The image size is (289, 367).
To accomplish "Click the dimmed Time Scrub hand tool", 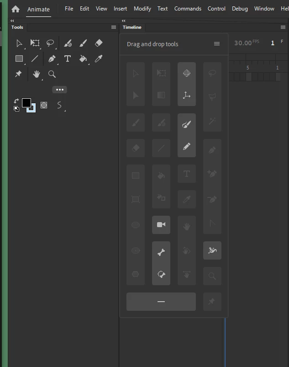I will 187,274.
